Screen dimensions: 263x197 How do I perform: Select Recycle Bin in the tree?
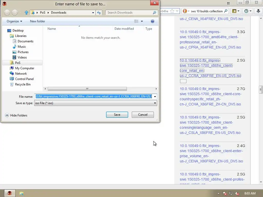point(20,84)
